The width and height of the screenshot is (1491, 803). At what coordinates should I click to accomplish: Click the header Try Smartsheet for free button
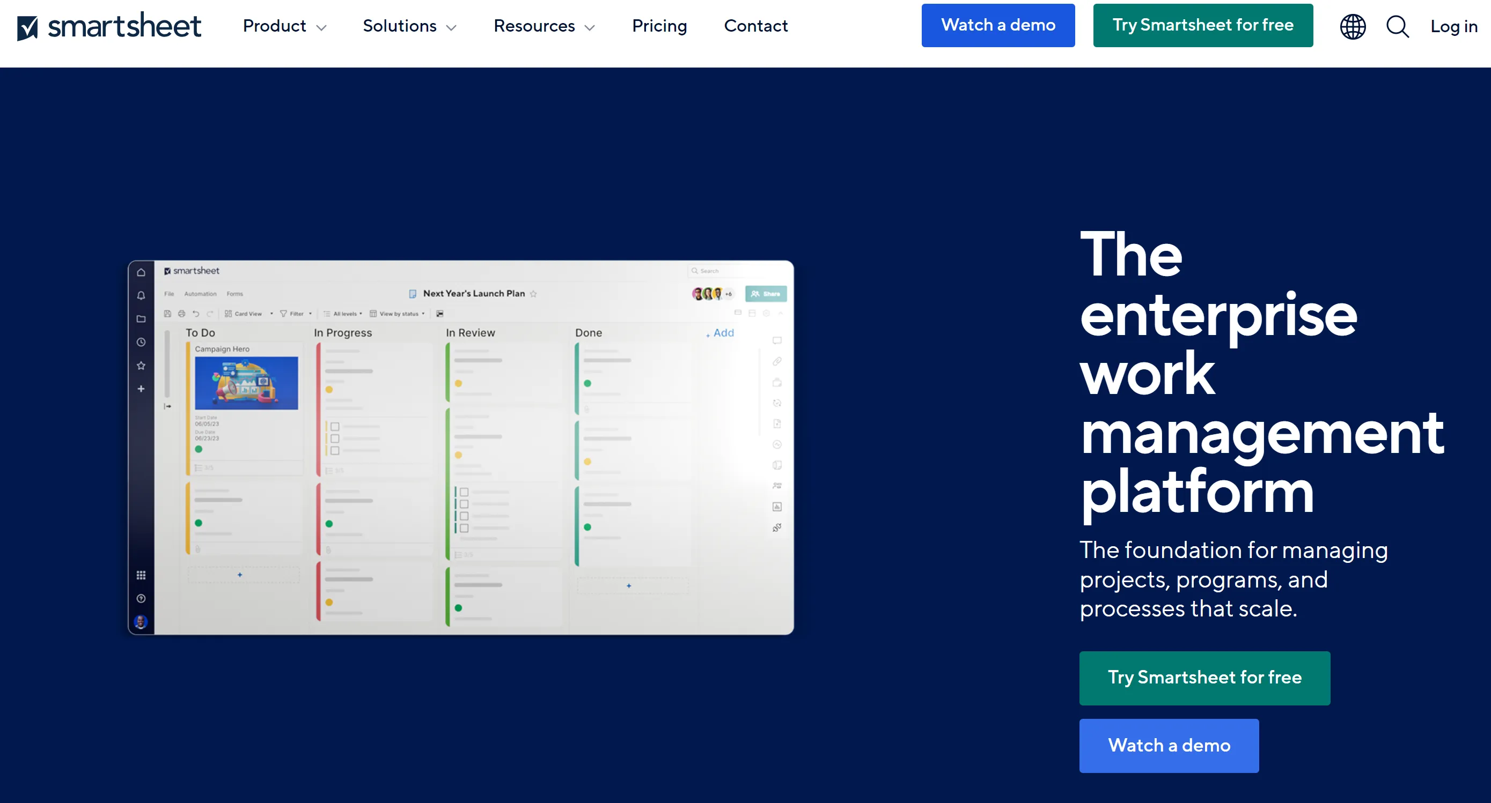(x=1203, y=25)
